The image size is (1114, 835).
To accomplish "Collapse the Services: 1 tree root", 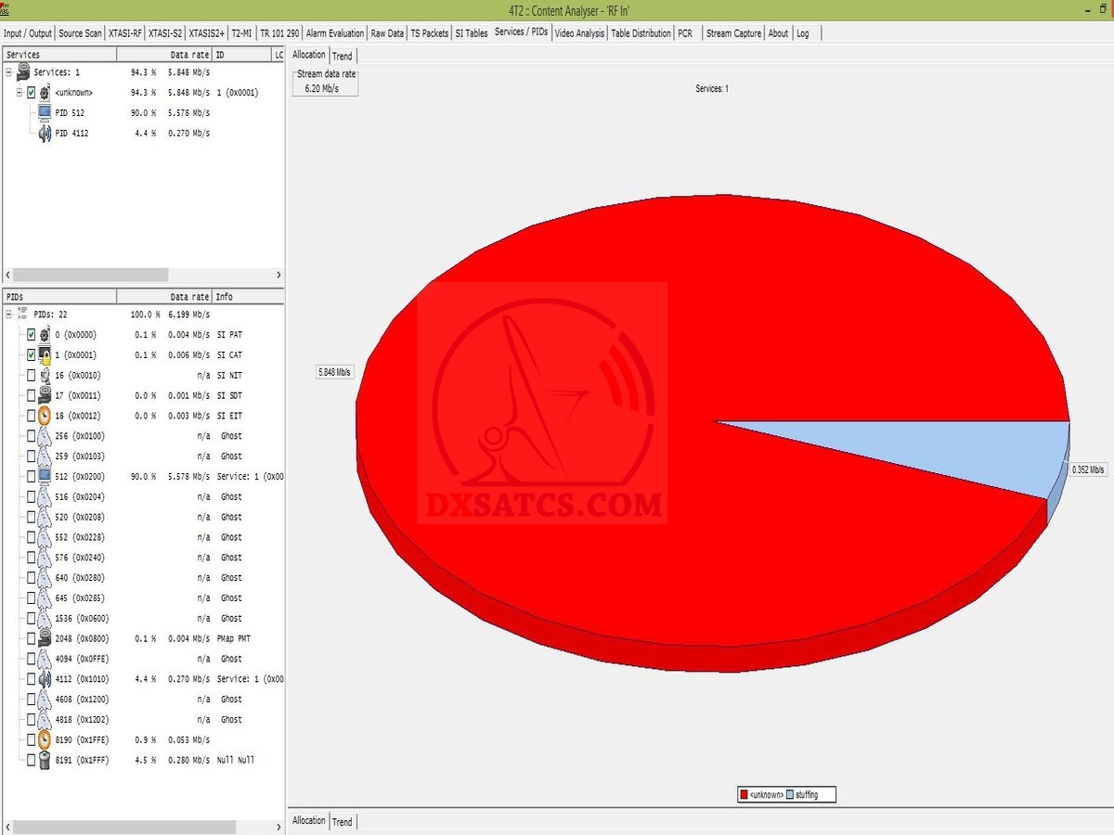I will [8, 72].
